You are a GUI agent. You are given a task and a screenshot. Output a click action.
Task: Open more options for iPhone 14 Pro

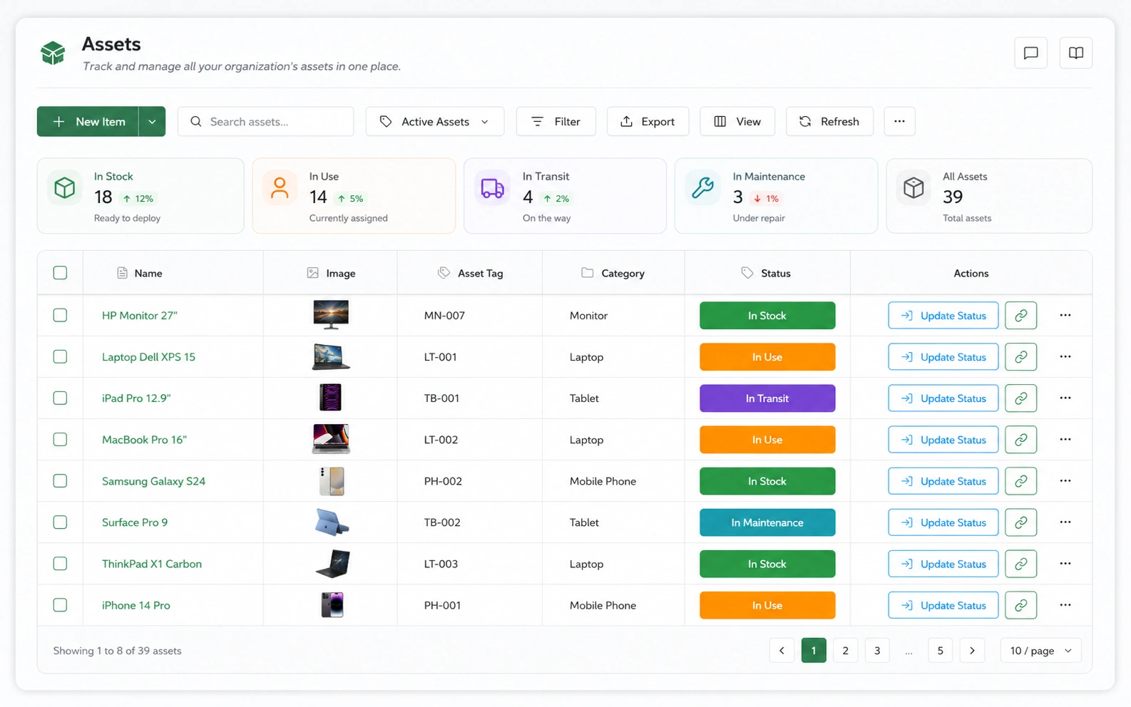[1065, 605]
